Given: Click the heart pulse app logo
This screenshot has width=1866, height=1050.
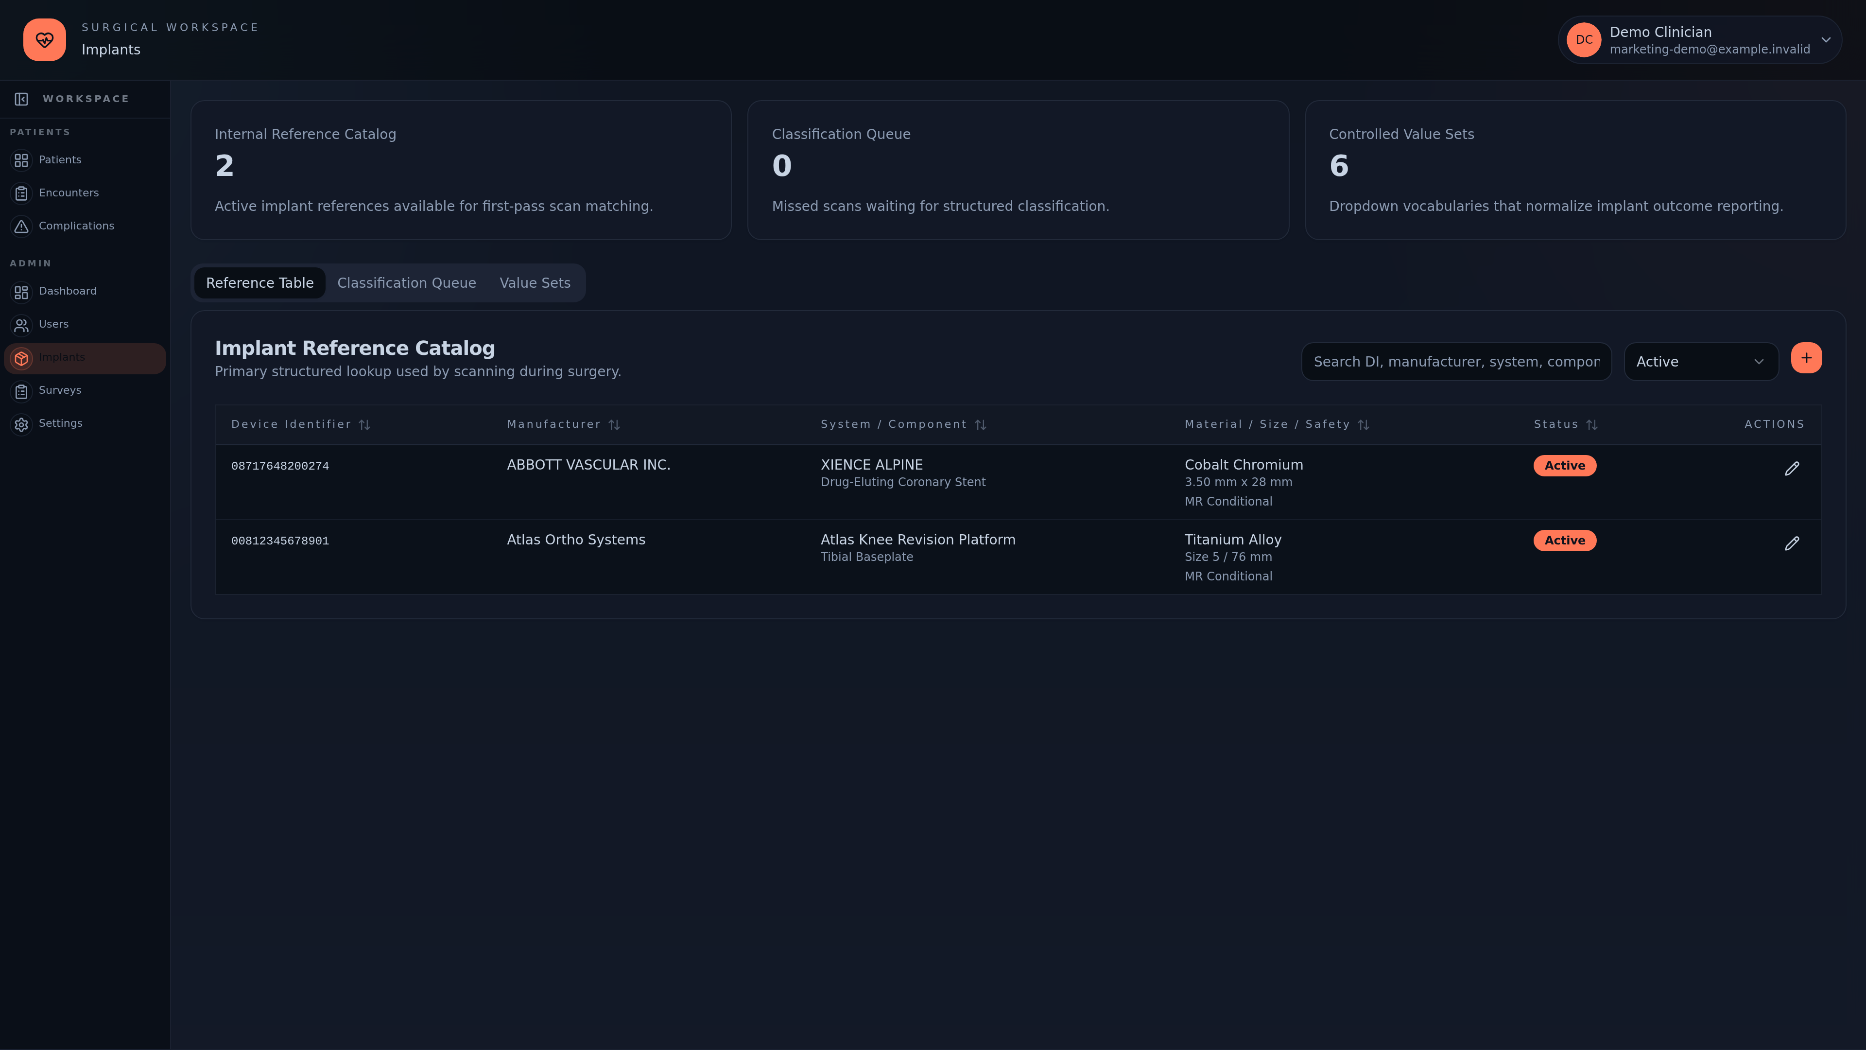Looking at the screenshot, I should coord(44,40).
